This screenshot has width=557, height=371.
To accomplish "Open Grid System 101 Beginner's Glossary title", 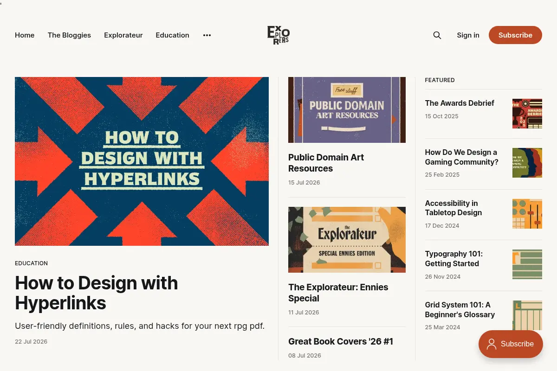I will (x=460, y=310).
